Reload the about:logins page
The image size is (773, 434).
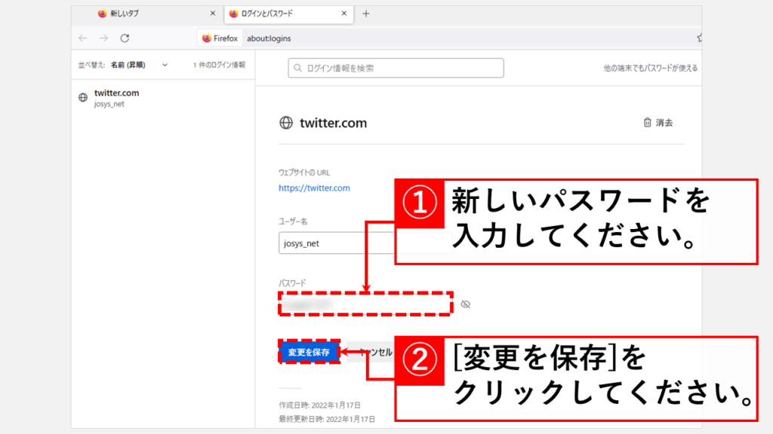(x=125, y=38)
